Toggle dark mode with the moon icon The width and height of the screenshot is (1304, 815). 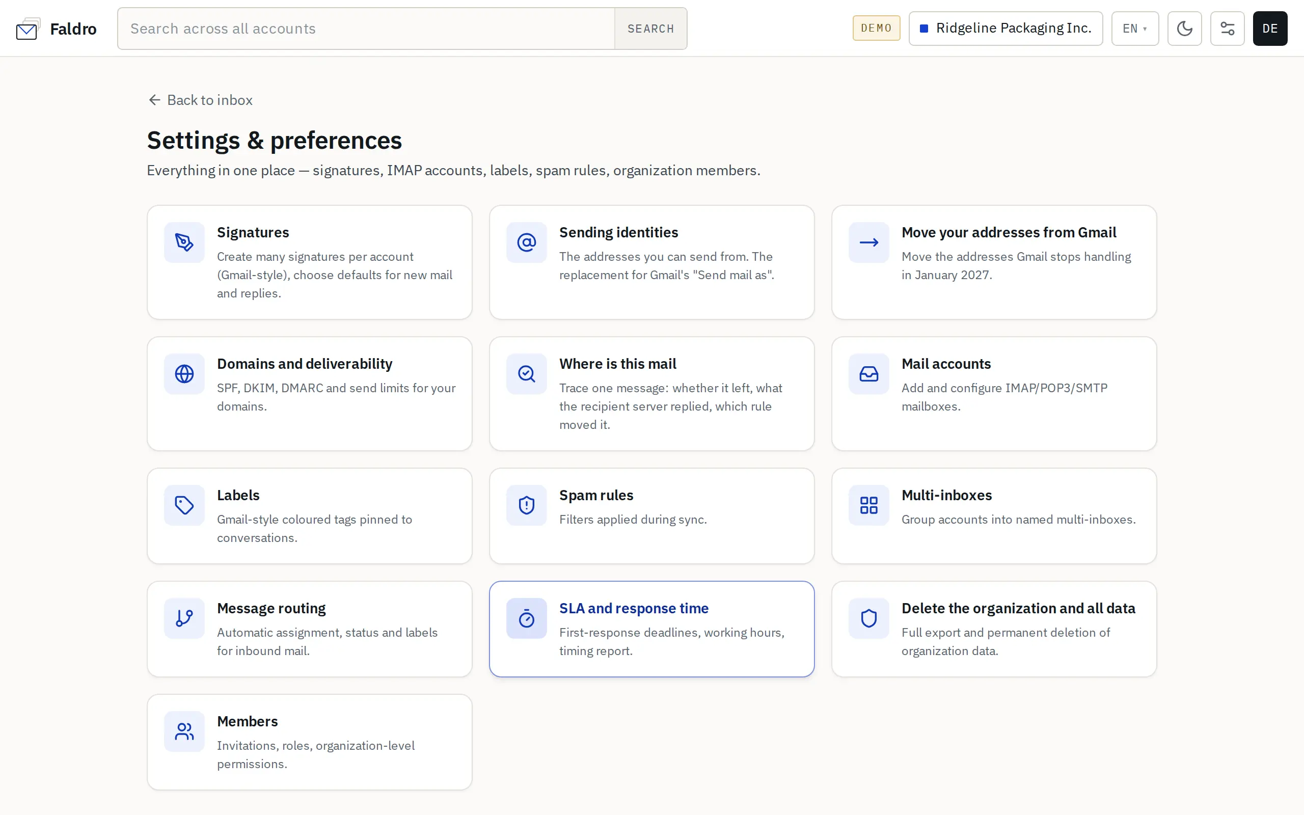[1184, 29]
